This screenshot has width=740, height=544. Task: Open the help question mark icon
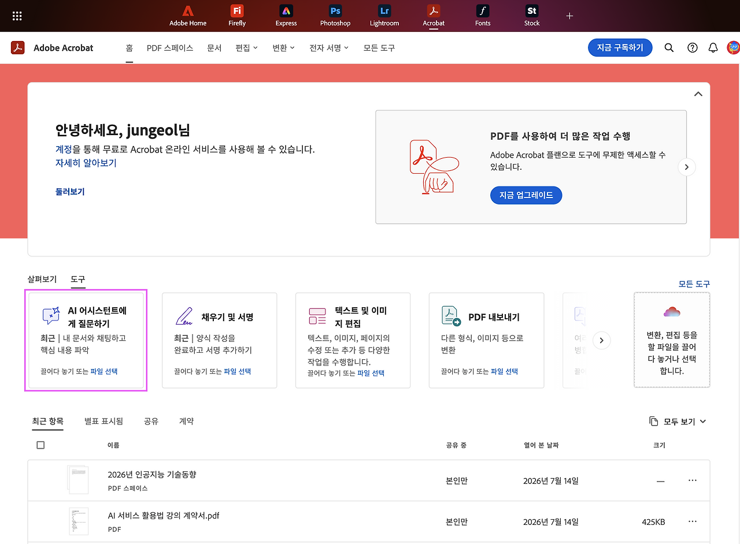click(x=693, y=48)
